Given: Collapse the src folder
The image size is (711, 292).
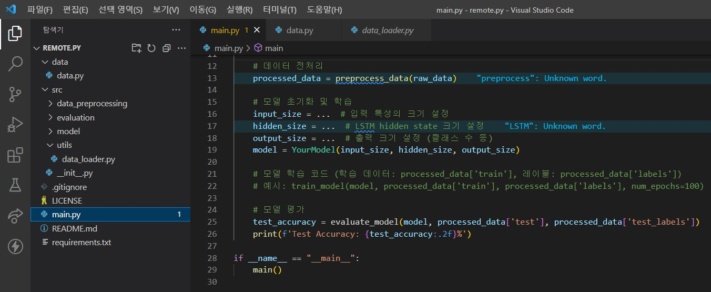Looking at the screenshot, I should (45, 90).
